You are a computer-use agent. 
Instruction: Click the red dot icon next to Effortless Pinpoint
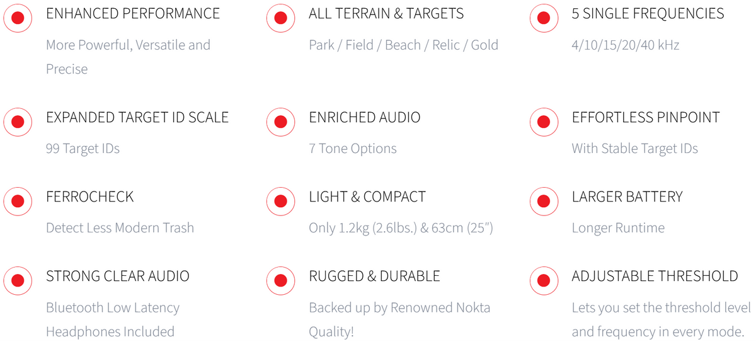[x=544, y=122]
